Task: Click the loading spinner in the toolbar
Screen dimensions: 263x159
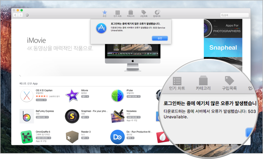Action: point(27,15)
